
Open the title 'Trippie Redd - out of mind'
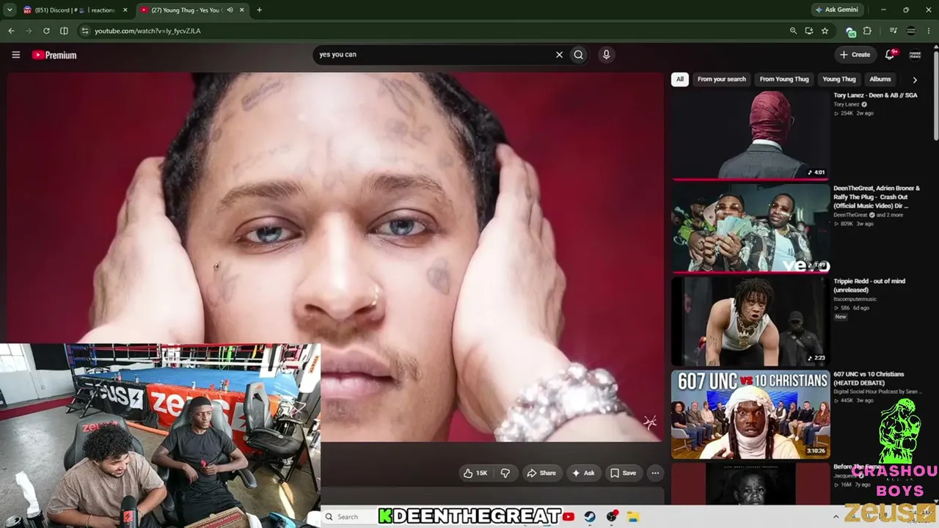pos(869,285)
